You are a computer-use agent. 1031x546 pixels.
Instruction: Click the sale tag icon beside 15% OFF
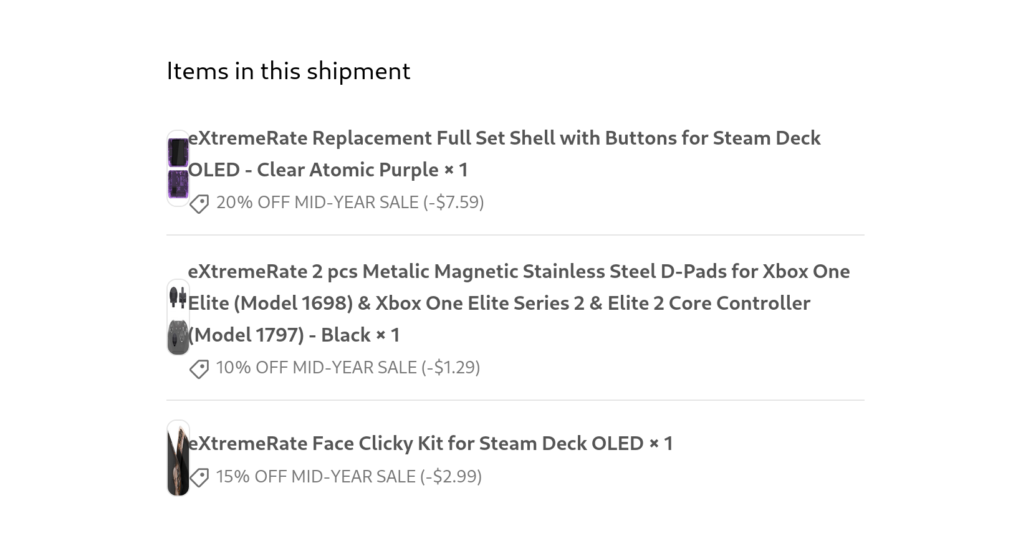point(199,478)
